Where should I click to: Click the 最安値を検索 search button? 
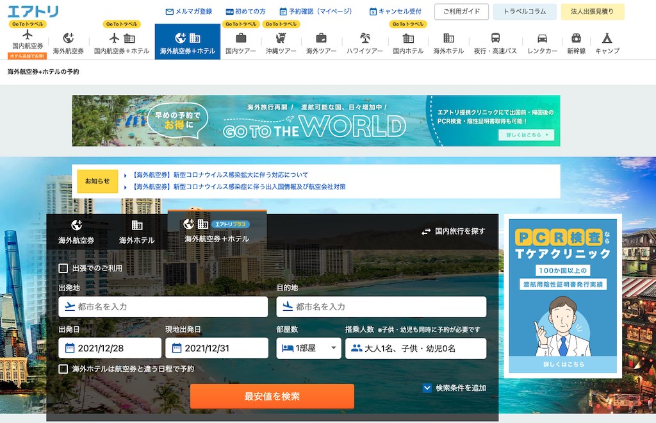pos(272,396)
